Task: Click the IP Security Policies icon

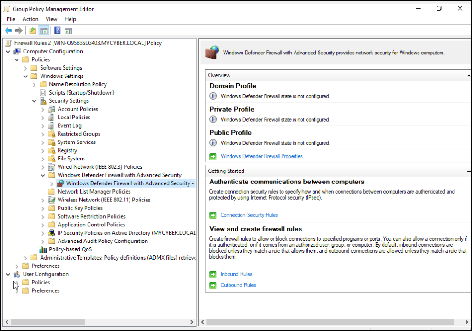Action: coord(52,233)
